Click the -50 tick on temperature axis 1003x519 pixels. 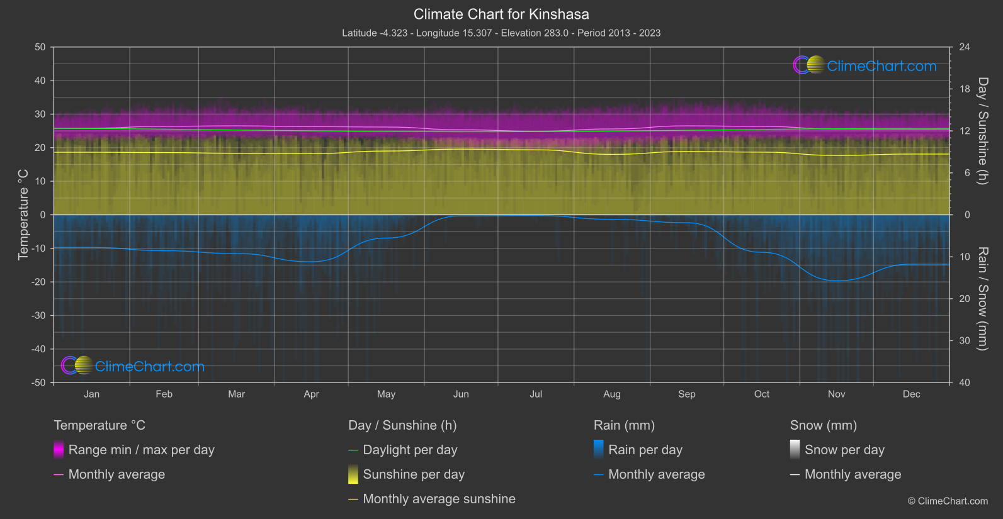point(38,382)
